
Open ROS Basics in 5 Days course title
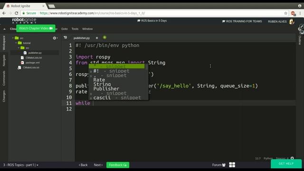[152, 21]
